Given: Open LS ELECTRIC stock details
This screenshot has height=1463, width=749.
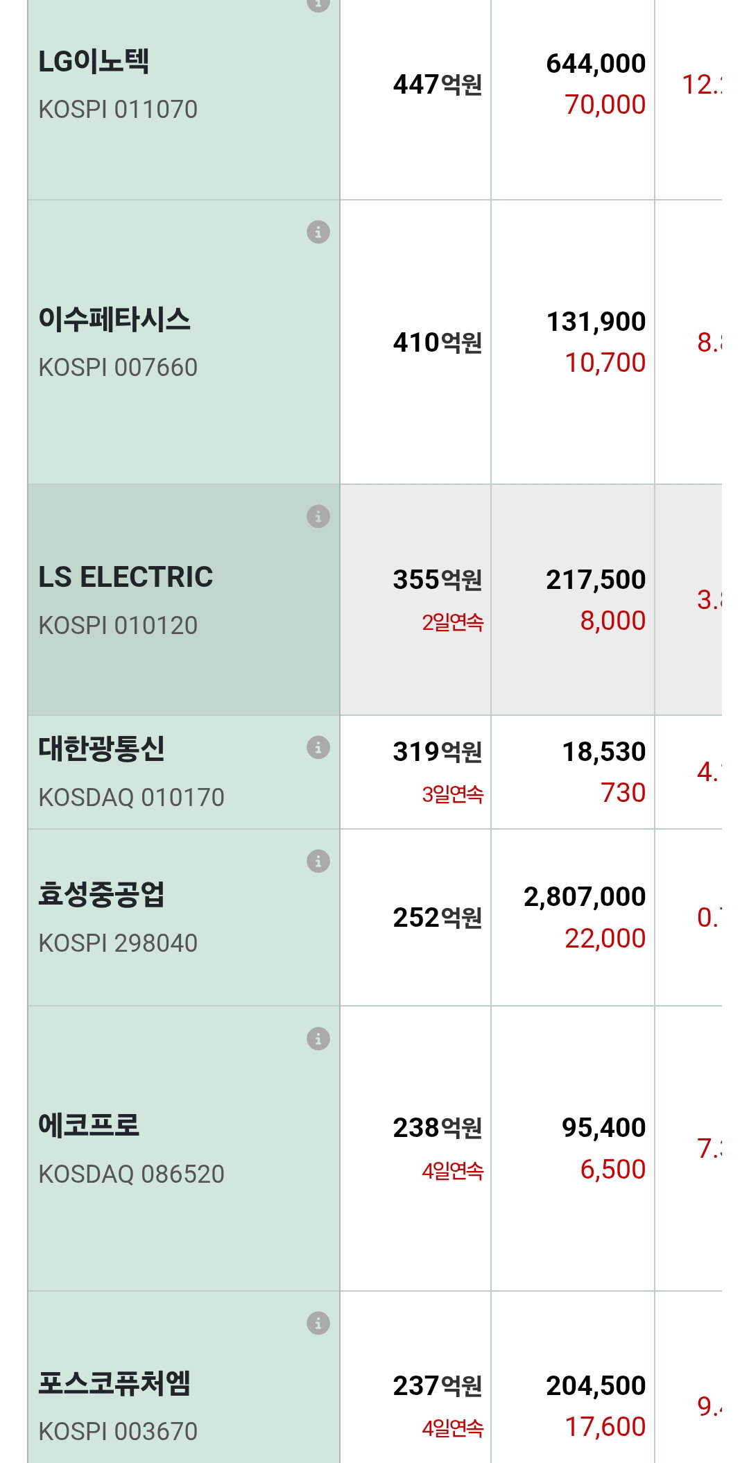Looking at the screenshot, I should click(126, 577).
